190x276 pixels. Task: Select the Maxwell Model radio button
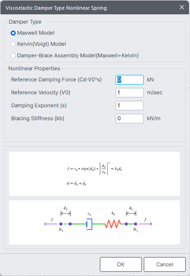[13, 33]
